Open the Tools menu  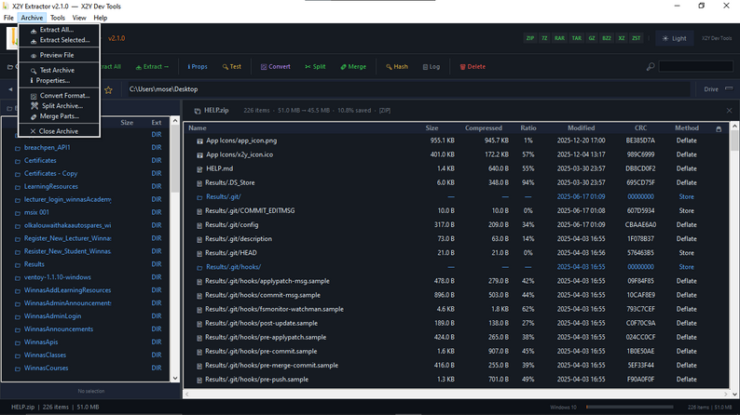[58, 18]
